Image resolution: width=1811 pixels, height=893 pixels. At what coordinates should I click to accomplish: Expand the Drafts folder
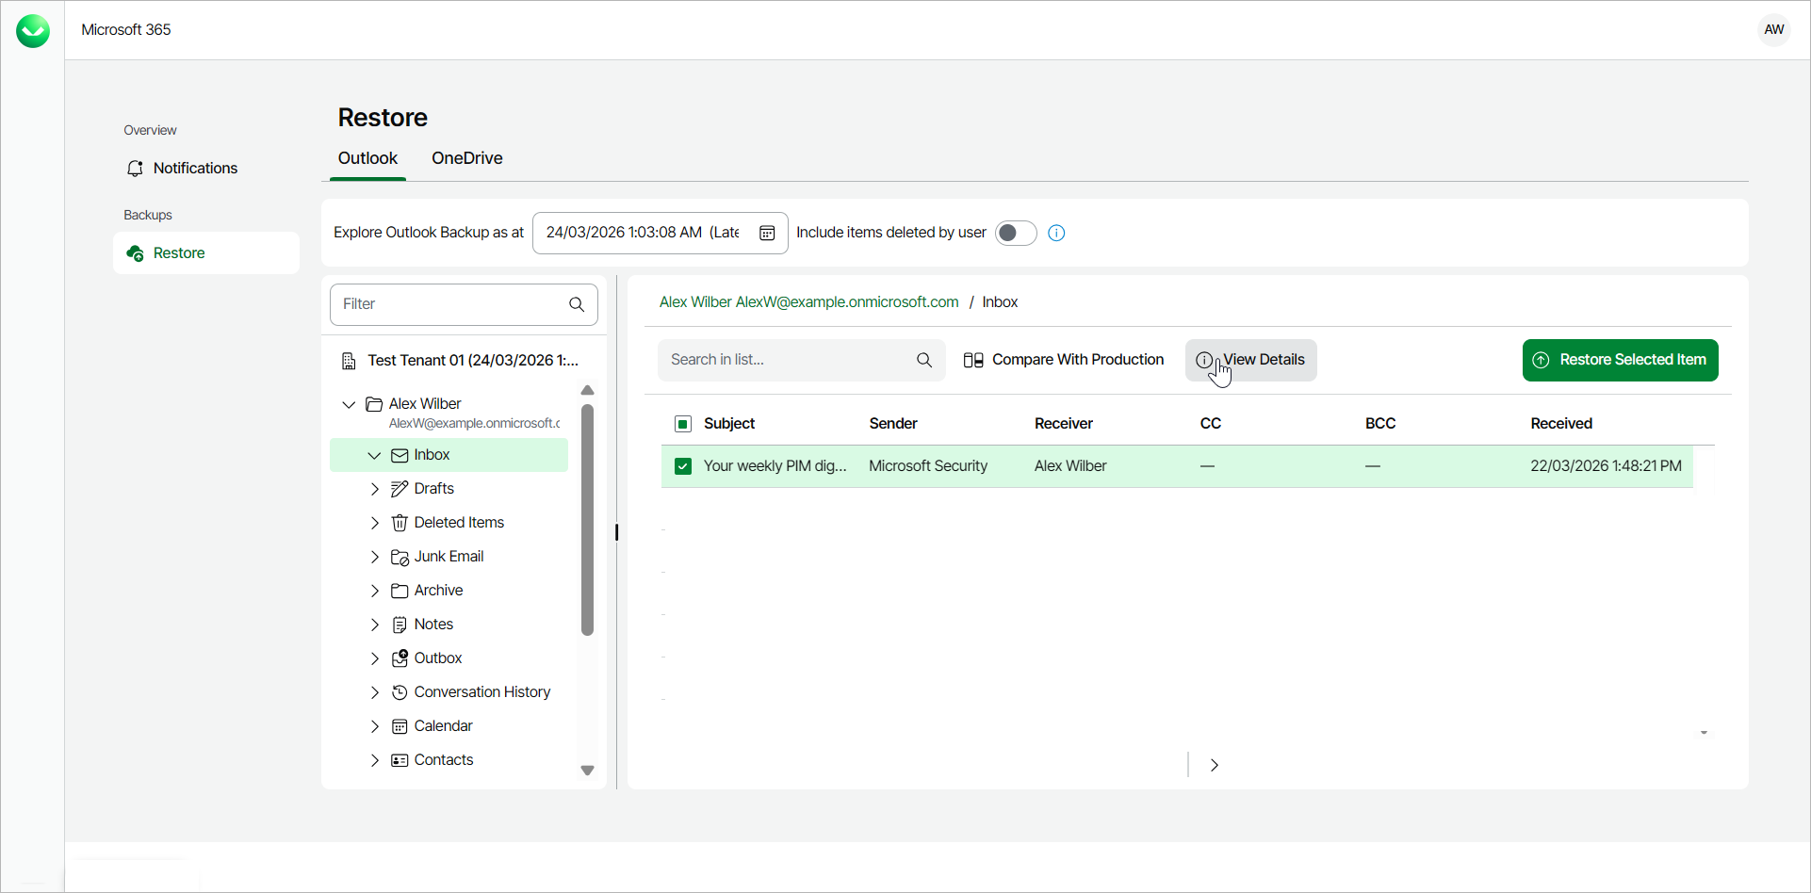(x=375, y=489)
